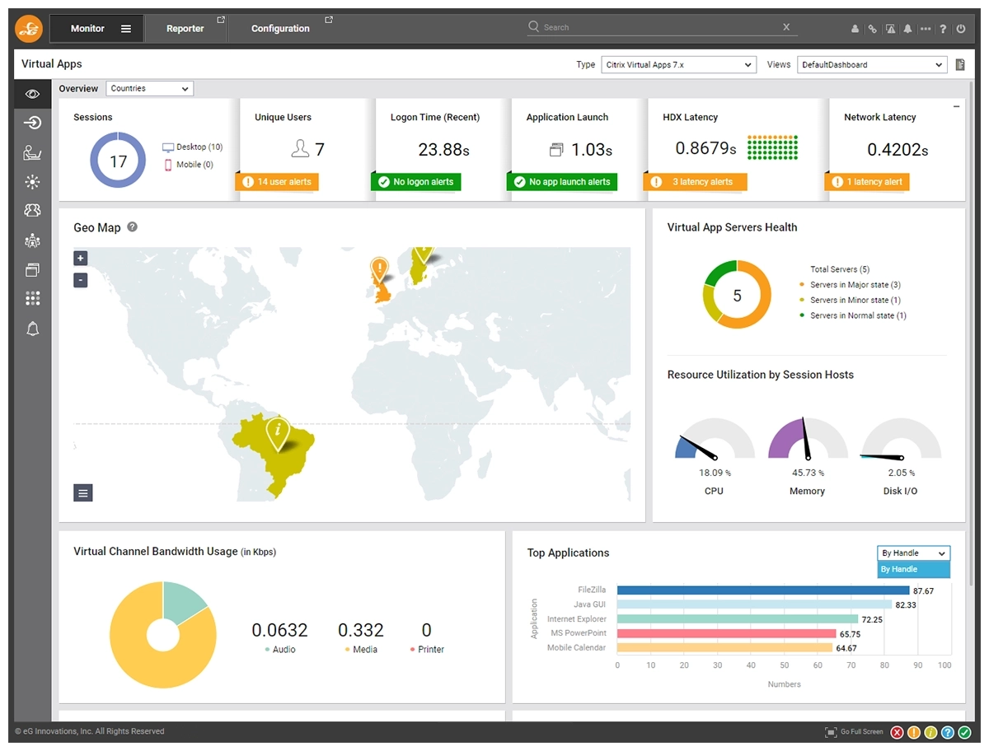989x751 pixels.
Task: Click the Sessions donut showing 17
Action: [x=118, y=161]
